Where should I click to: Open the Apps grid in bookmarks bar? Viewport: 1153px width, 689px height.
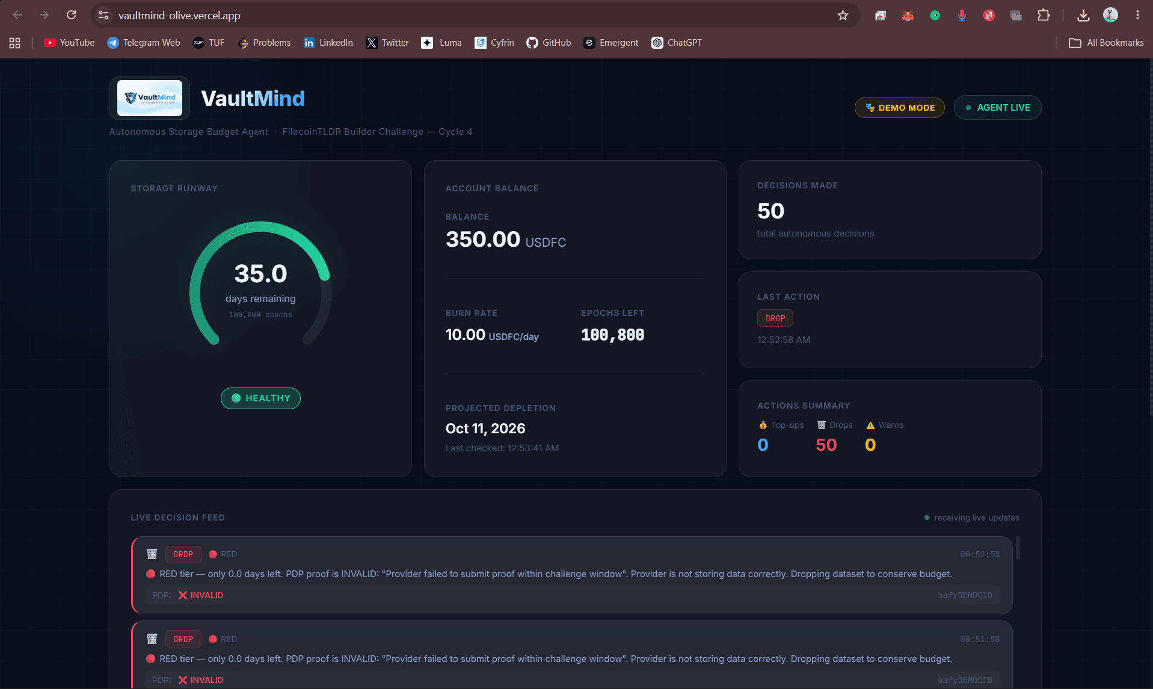pyautogui.click(x=15, y=43)
